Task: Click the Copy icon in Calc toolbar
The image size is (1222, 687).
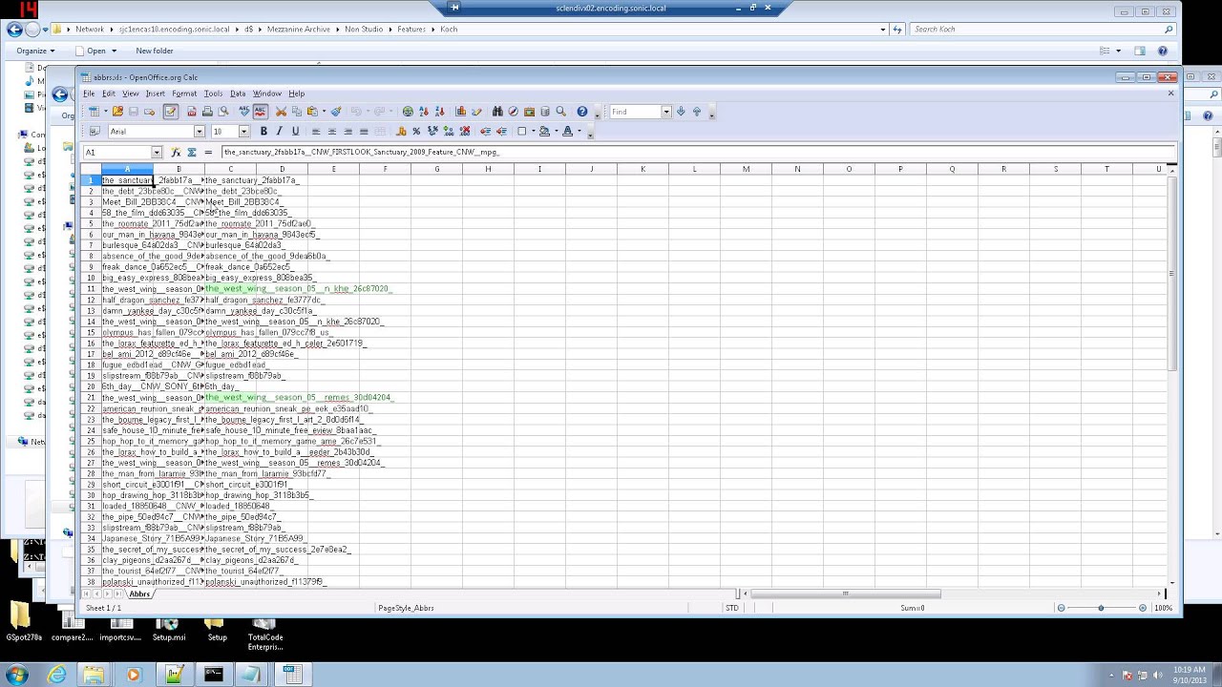Action: [296, 112]
